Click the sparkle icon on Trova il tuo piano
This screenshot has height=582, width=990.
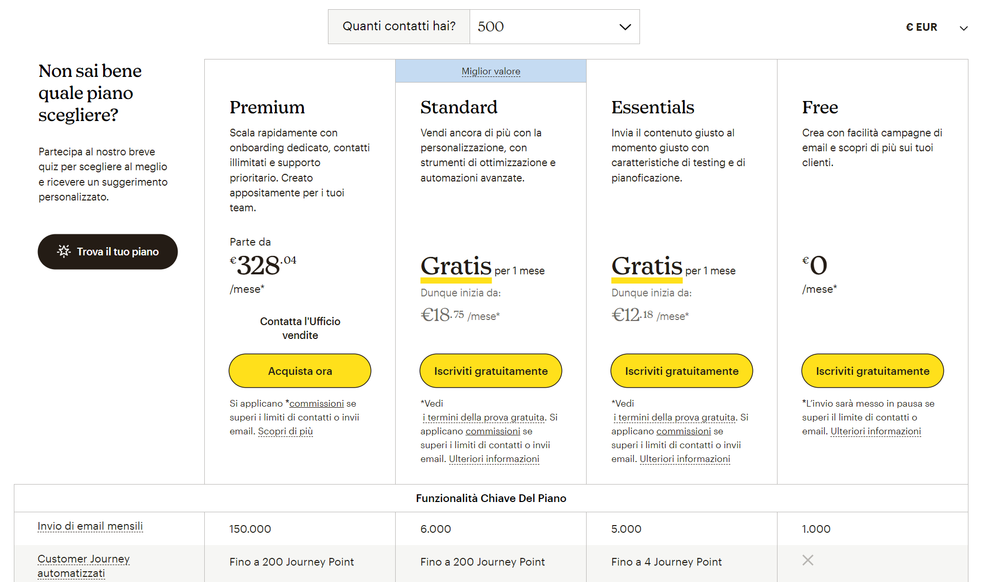pyautogui.click(x=64, y=251)
